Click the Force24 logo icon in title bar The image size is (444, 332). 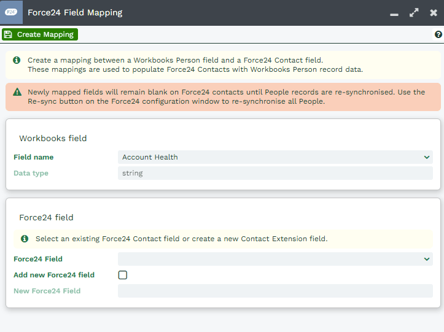coord(11,12)
